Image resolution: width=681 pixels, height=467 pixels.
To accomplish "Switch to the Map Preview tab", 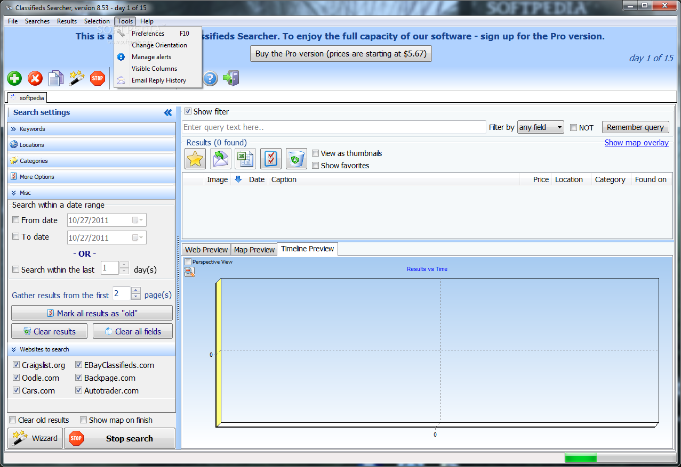I will (254, 249).
